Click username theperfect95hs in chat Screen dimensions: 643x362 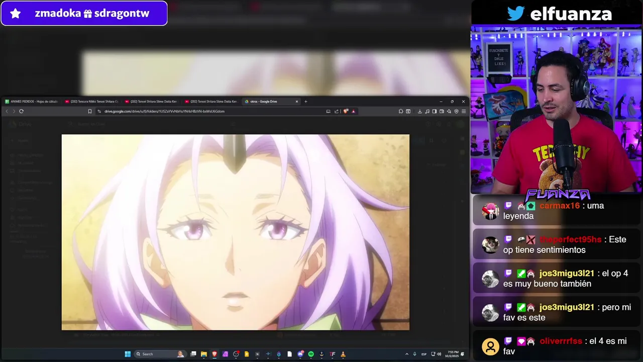point(570,239)
